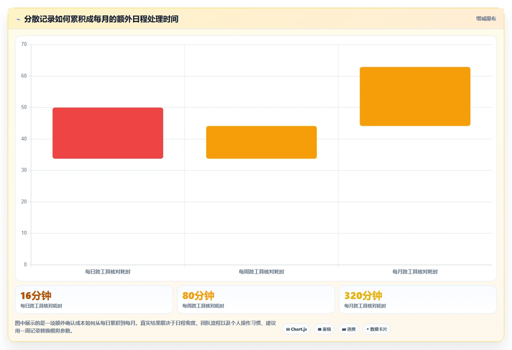Click the x-axis label 每周跨工具核对耗时
This screenshot has height=350, width=512.
coord(261,272)
